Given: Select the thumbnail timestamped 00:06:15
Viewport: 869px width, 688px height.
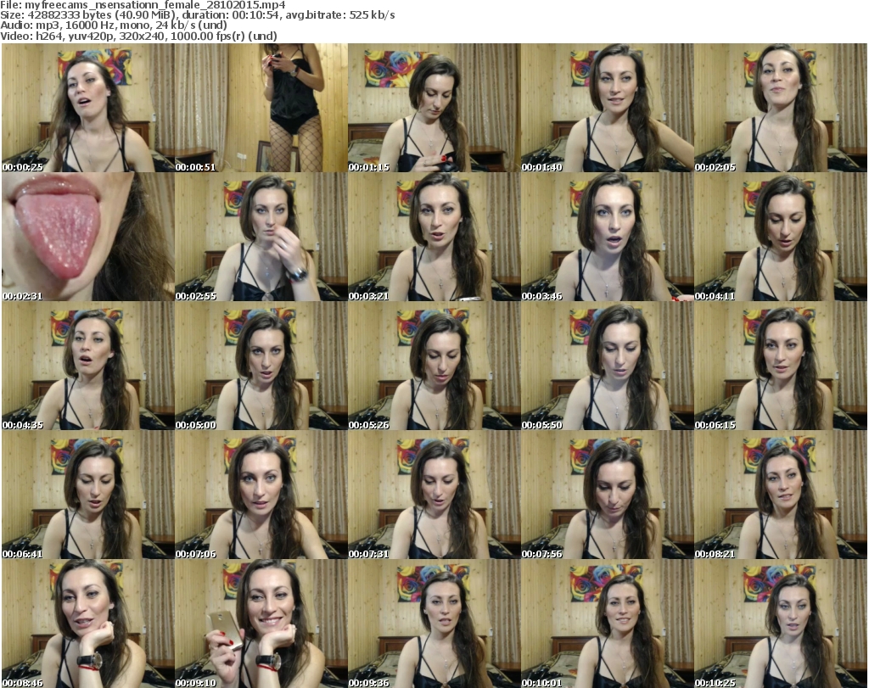Looking at the screenshot, I should [780, 366].
